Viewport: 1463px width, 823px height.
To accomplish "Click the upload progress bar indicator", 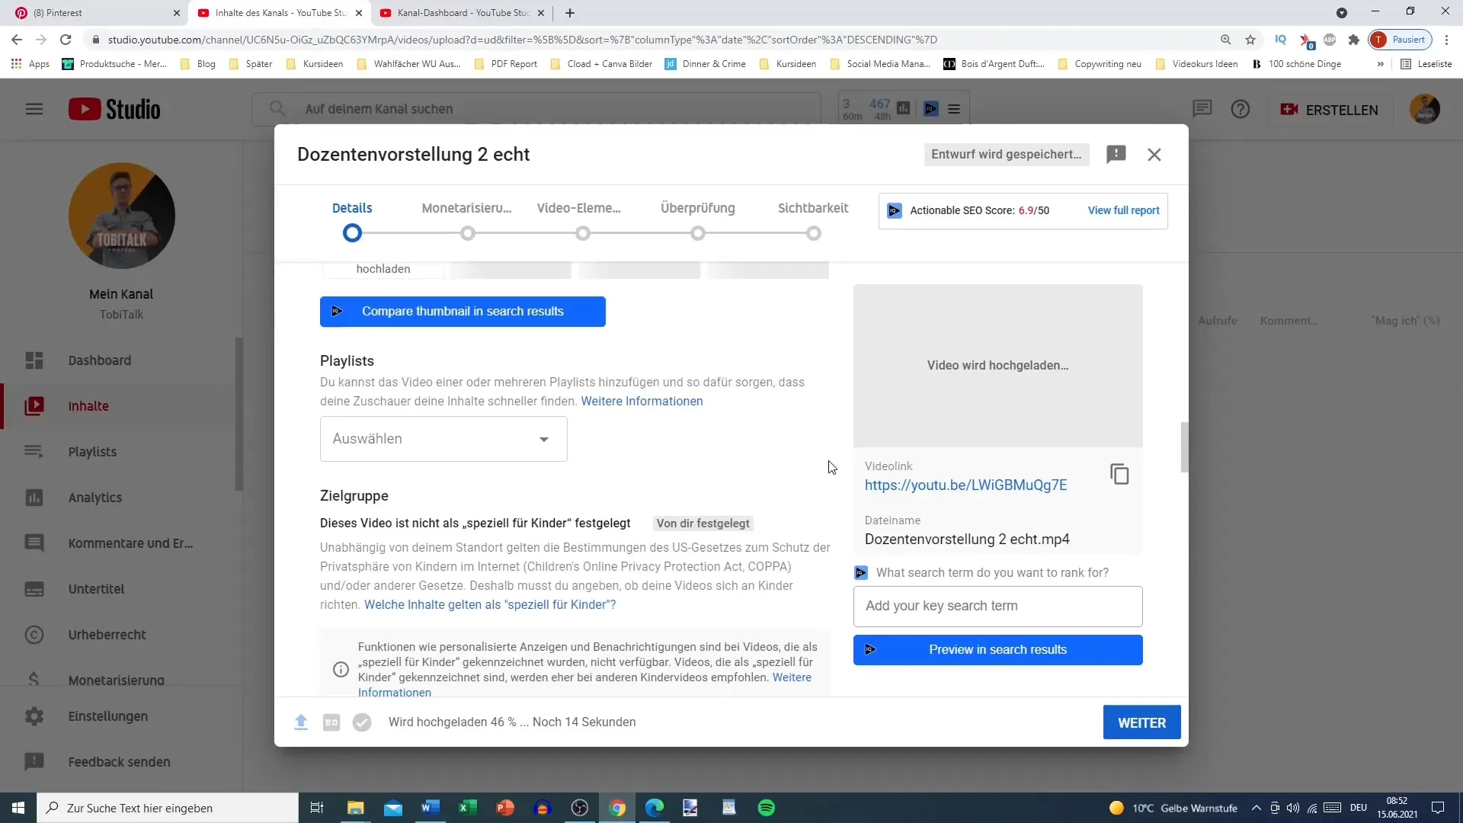I will click(x=300, y=722).
